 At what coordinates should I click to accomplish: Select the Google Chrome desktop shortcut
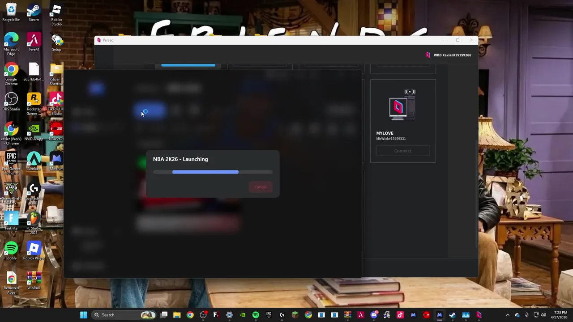[x=11, y=74]
